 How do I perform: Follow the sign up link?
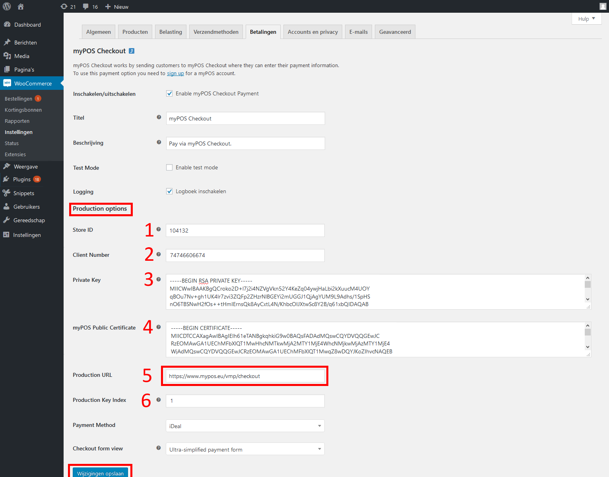tap(175, 74)
